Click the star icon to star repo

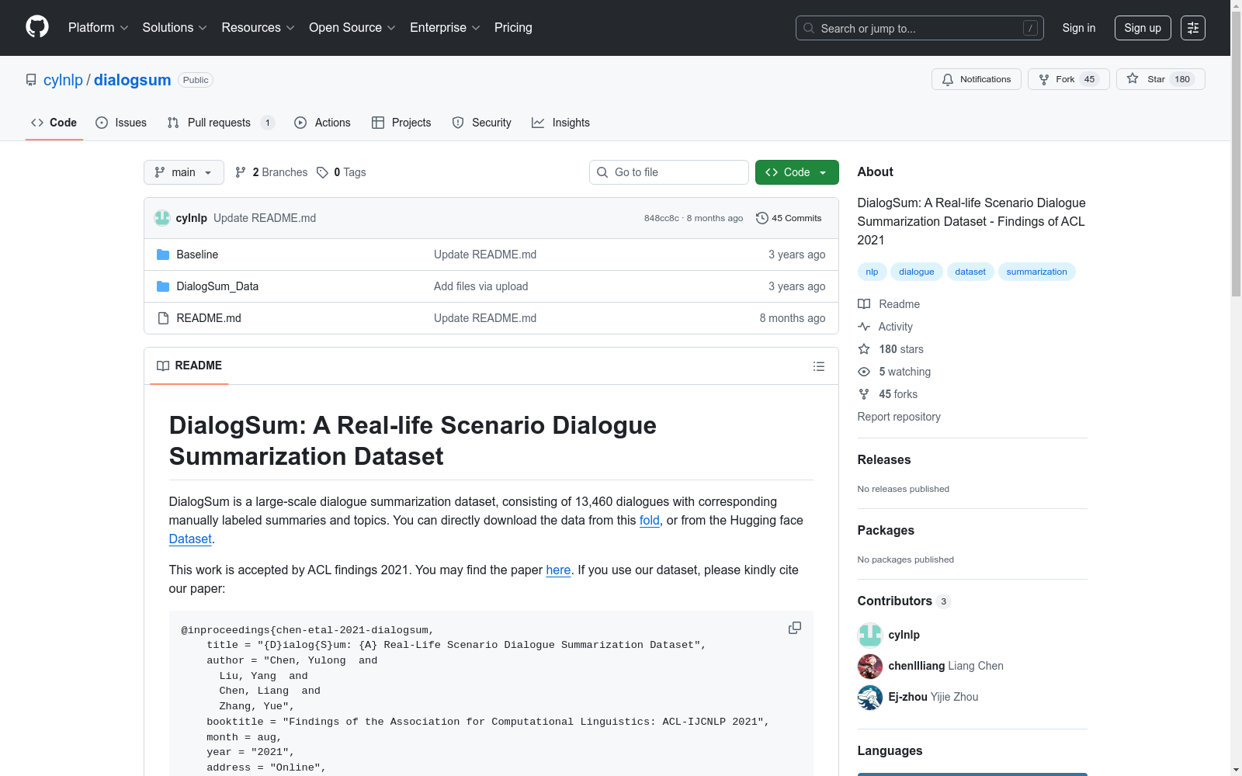(1133, 78)
